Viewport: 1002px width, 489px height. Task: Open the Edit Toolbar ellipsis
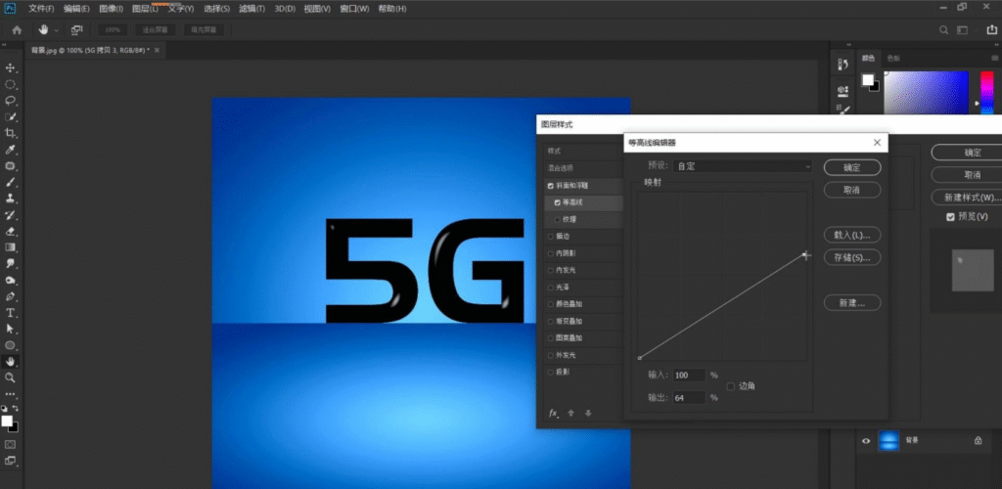pos(10,394)
